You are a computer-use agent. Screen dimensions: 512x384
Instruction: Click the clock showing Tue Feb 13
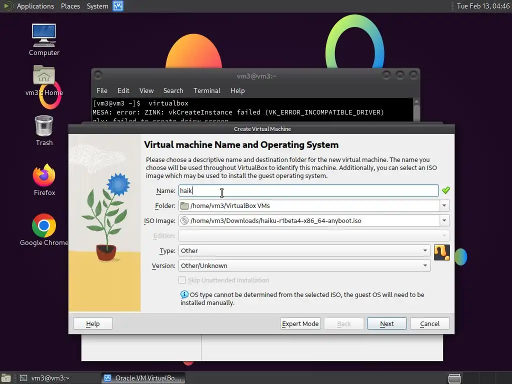click(483, 6)
